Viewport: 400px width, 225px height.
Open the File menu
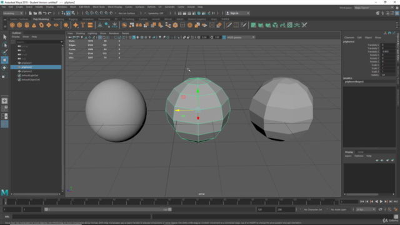click(4, 7)
